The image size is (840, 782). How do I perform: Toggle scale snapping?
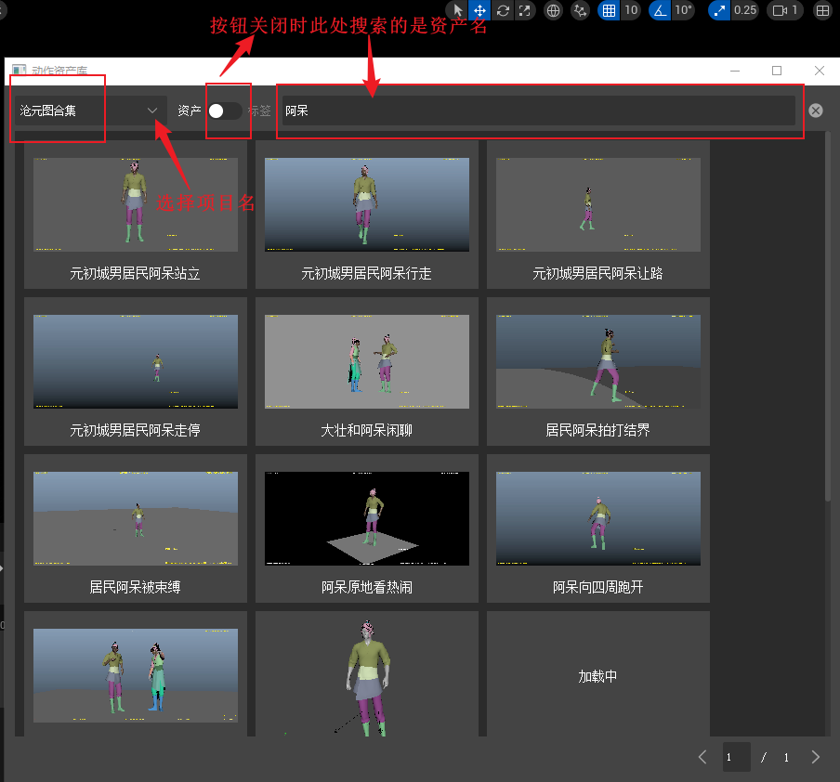tap(719, 10)
